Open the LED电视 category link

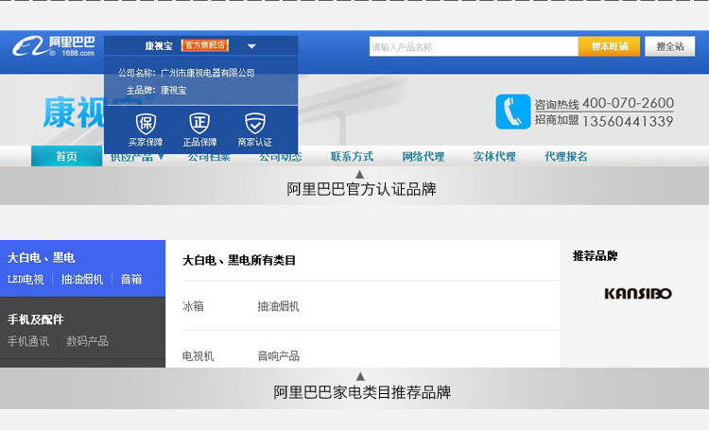(26, 280)
